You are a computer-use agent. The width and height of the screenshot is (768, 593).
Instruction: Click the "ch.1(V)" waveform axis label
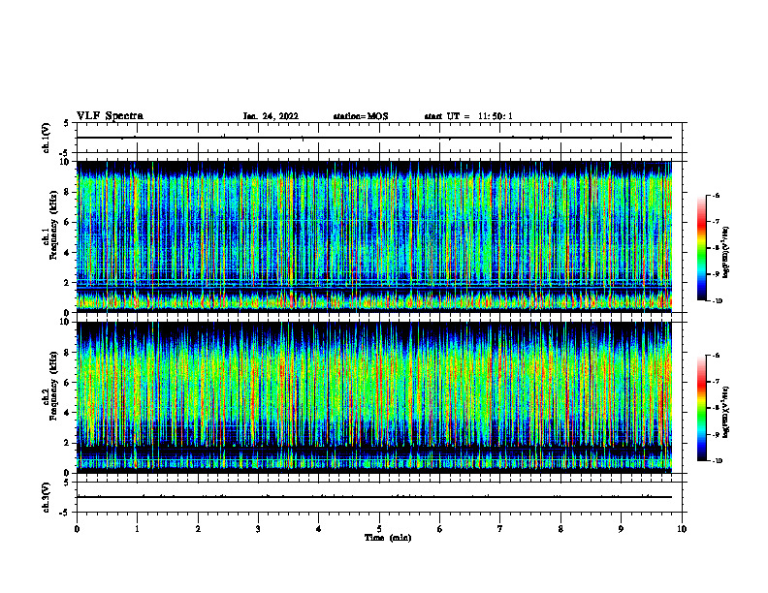click(46, 138)
